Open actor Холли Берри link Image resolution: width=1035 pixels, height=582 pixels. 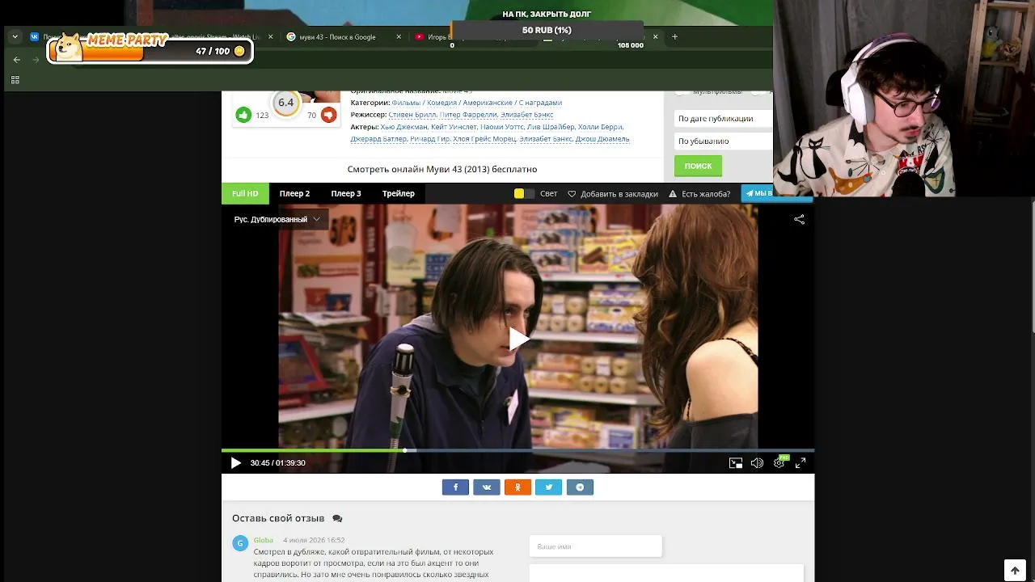(601, 127)
